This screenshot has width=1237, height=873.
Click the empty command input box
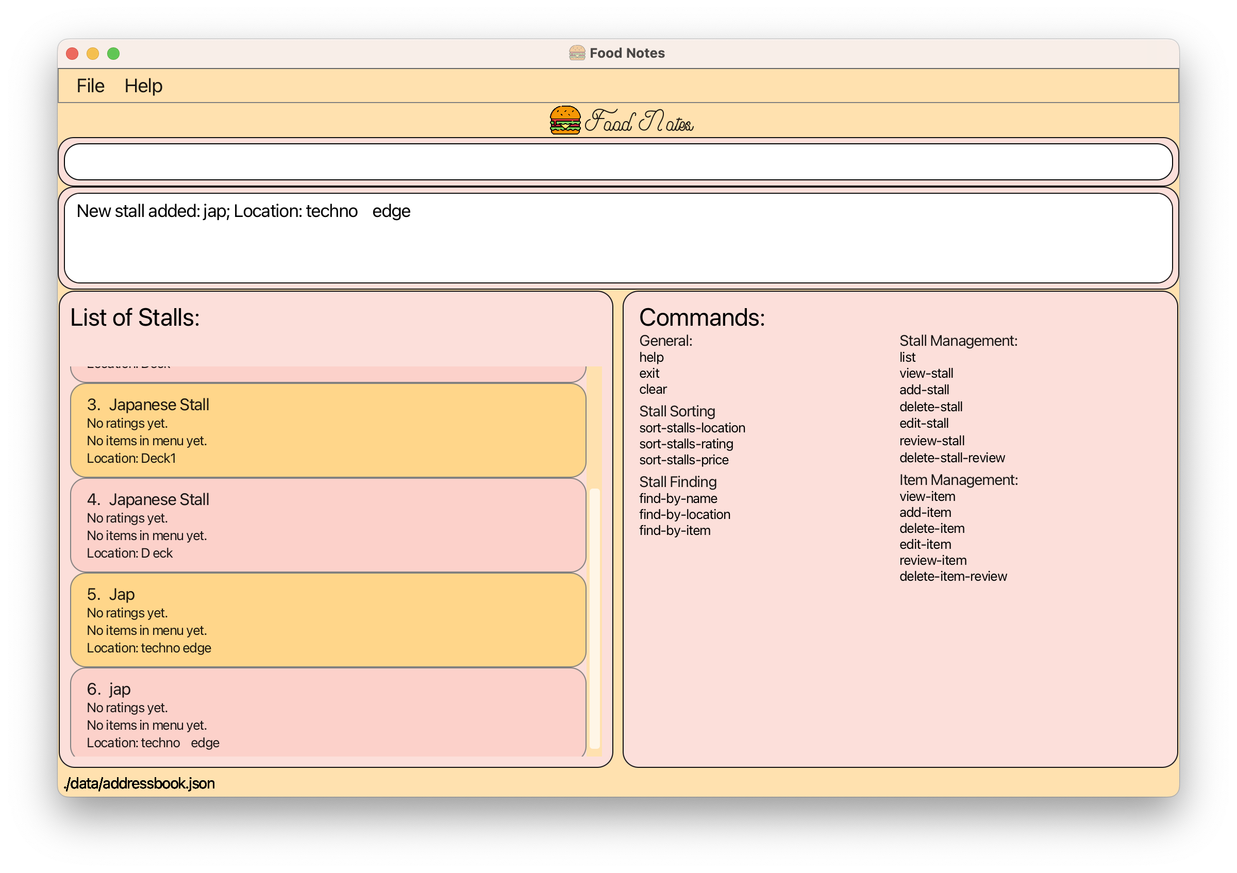click(617, 162)
